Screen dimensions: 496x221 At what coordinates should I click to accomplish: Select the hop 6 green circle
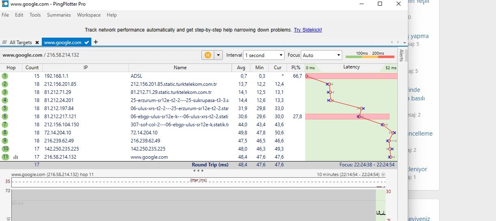(5, 117)
